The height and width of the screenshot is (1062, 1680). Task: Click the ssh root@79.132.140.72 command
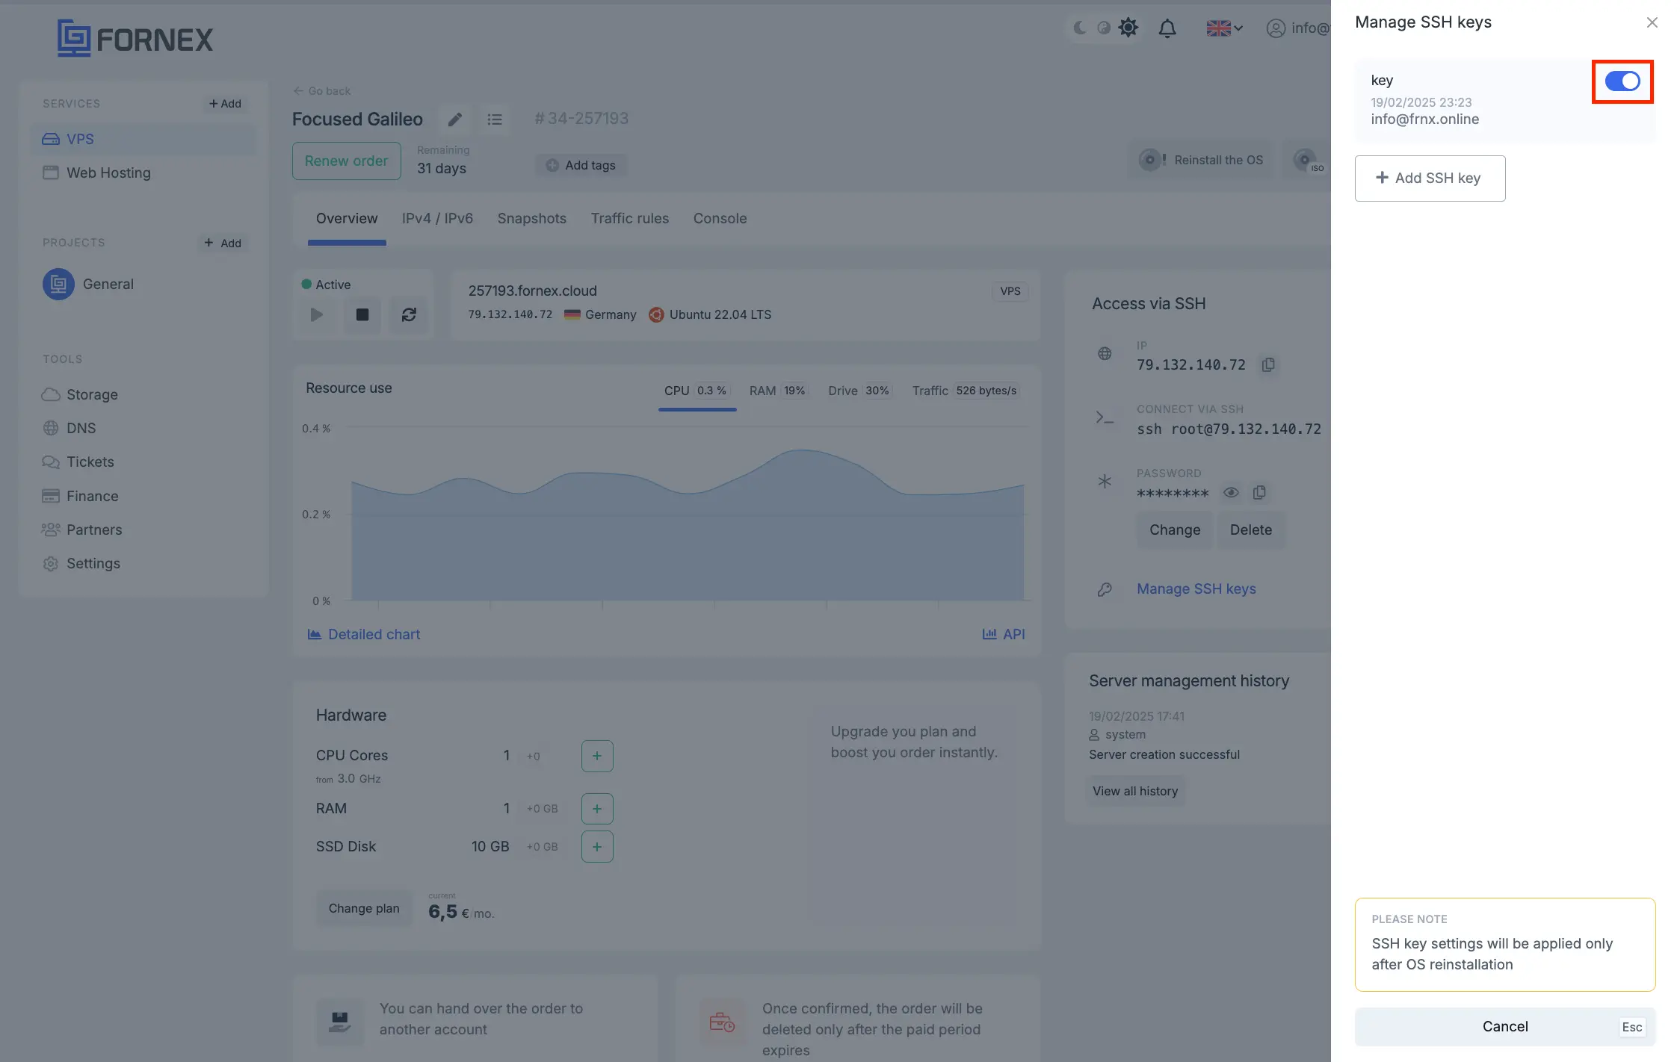tap(1229, 429)
